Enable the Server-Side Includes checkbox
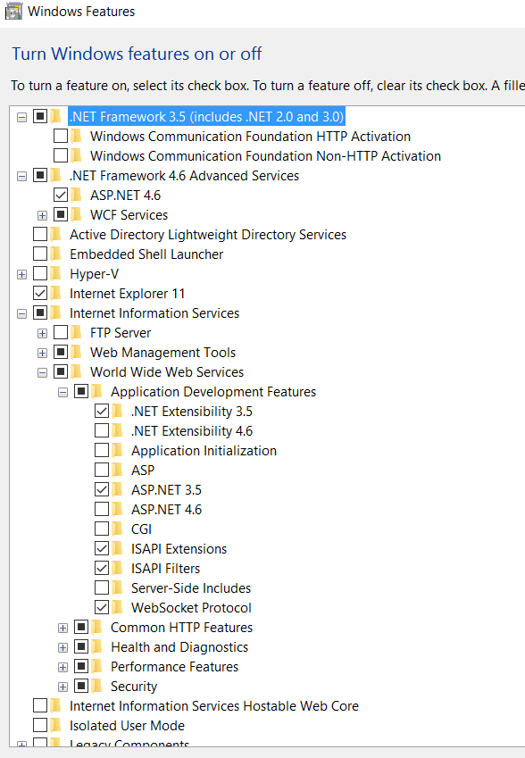The height and width of the screenshot is (758, 525). pos(102,587)
